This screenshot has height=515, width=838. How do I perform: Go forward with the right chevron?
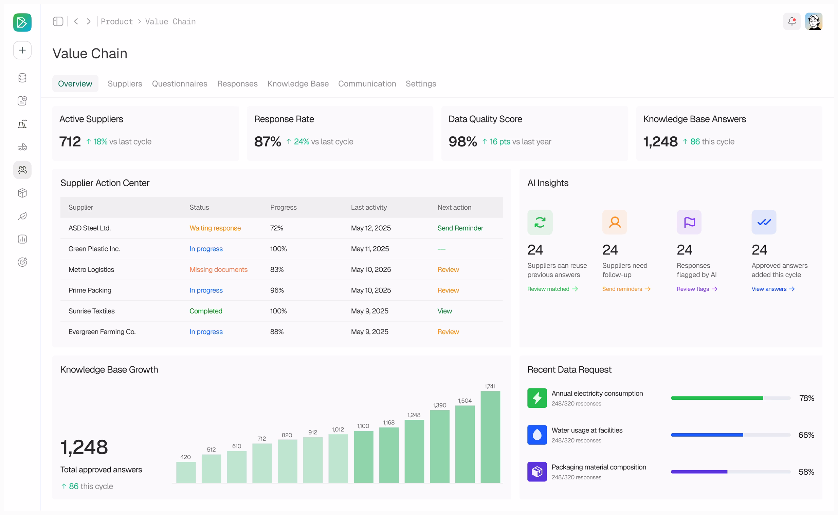click(89, 21)
